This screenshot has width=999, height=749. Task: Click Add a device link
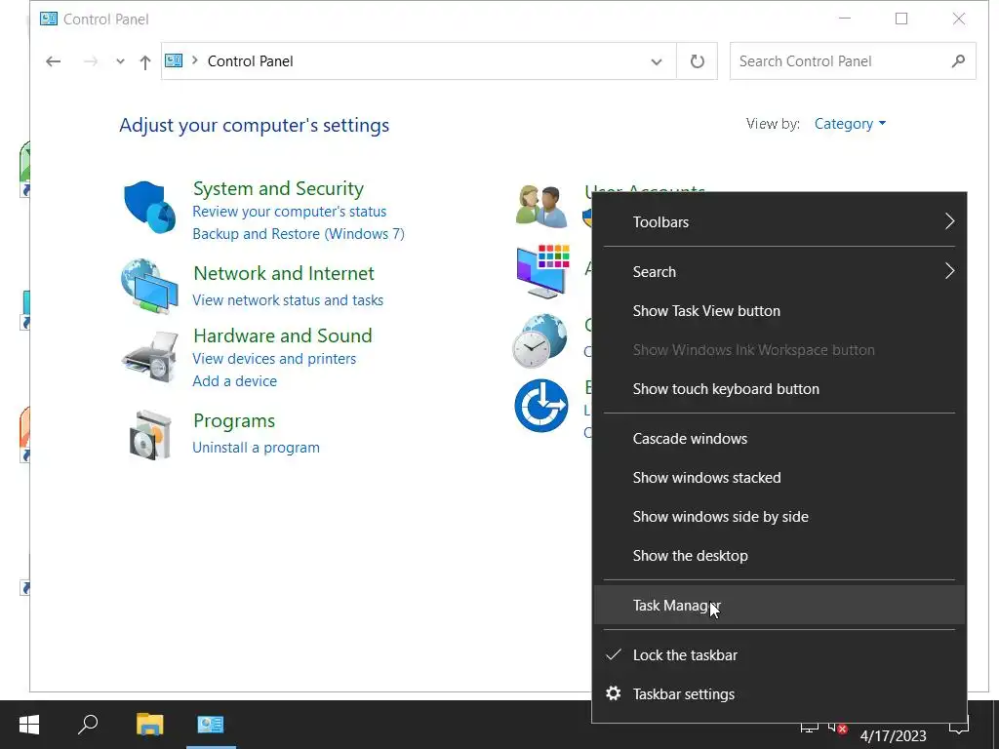[x=234, y=381]
